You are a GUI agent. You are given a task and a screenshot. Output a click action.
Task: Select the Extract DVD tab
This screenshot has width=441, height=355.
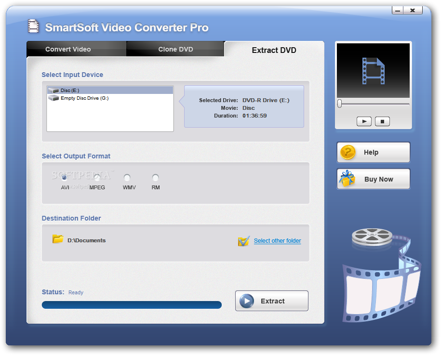tap(274, 50)
